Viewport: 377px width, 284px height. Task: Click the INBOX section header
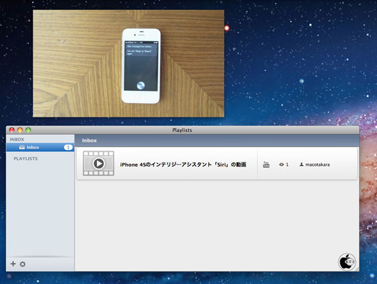(17, 139)
